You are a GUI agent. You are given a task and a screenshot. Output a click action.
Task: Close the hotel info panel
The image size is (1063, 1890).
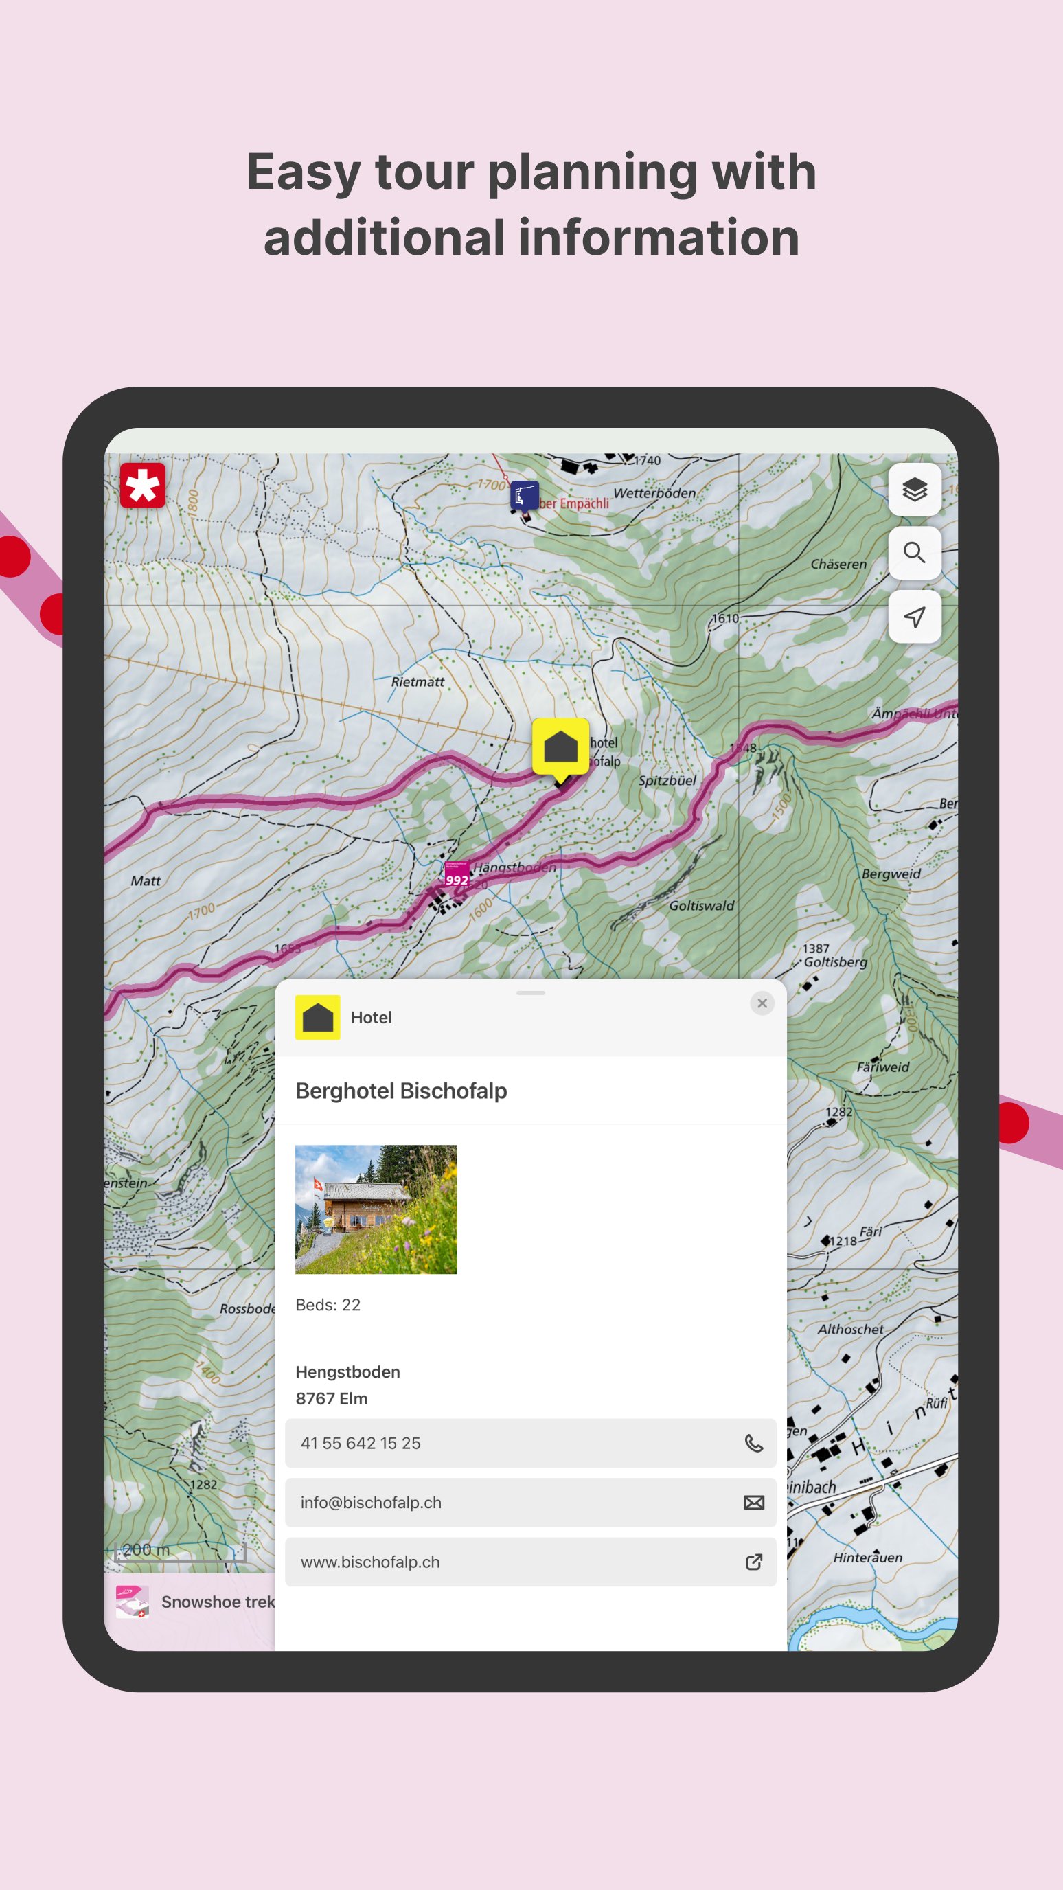coord(762,1003)
